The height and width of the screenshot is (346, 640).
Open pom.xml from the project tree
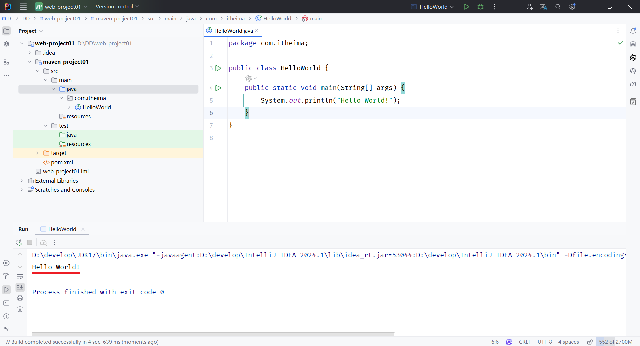62,162
